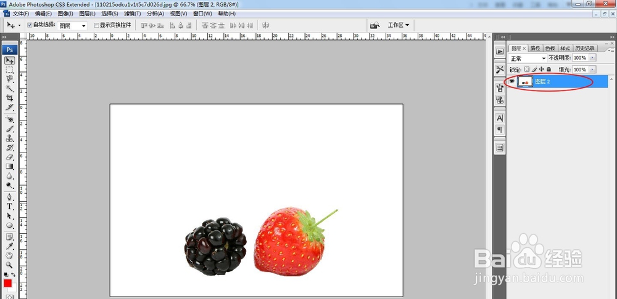
Task: Select the Eraser tool
Action: [x=9, y=157]
